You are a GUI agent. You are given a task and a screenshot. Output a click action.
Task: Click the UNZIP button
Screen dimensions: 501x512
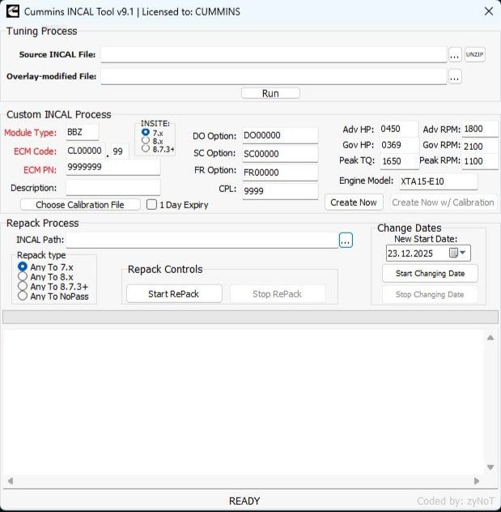(x=474, y=55)
